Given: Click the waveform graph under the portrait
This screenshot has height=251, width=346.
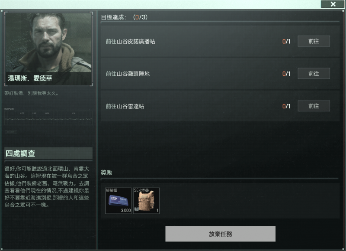Looking at the screenshot, I should (x=48, y=118).
